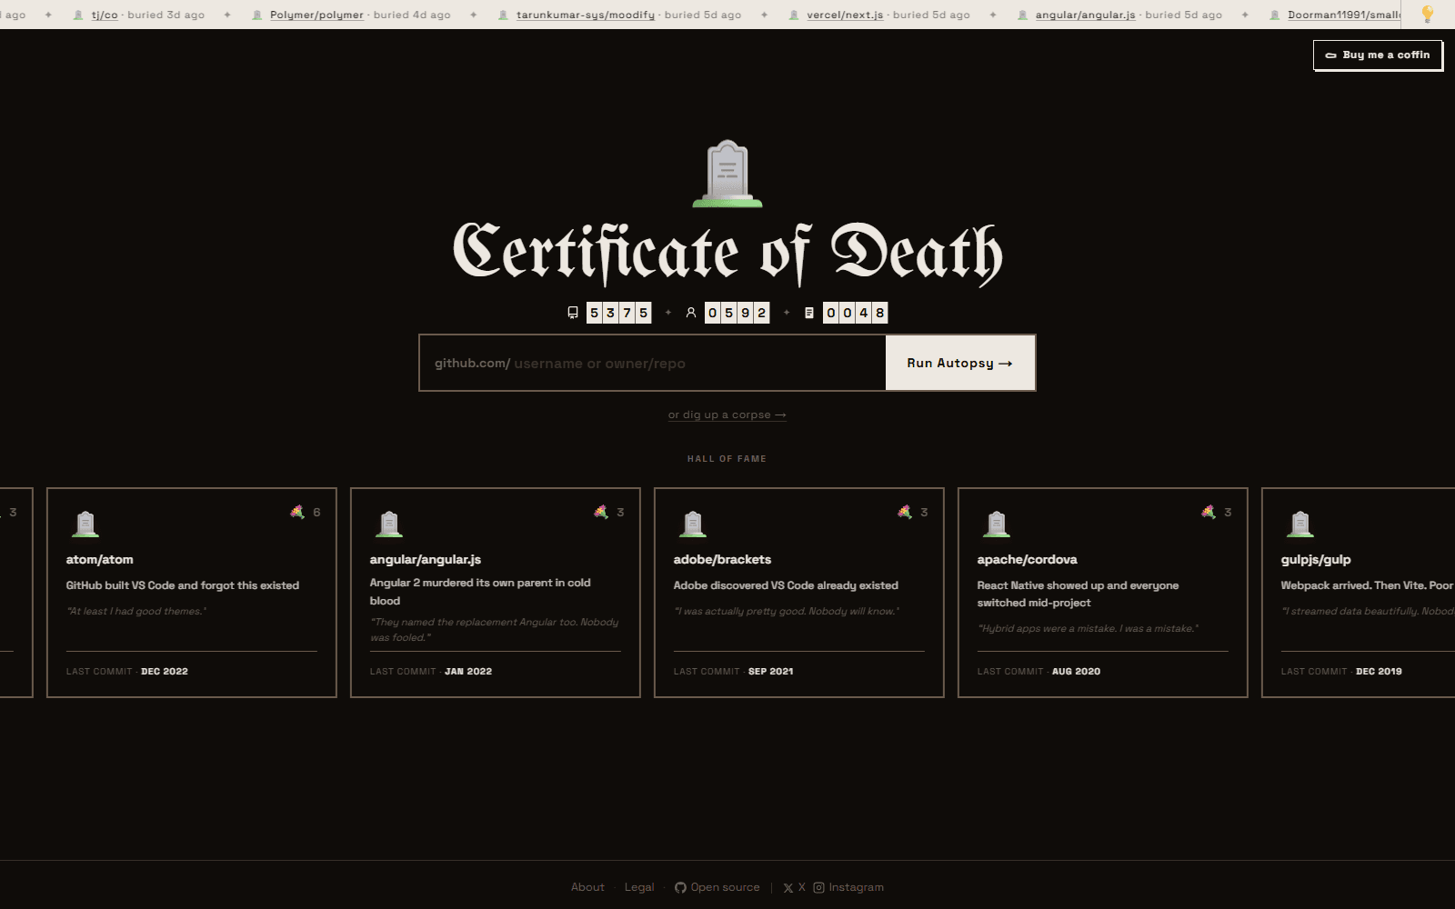
Task: Open the Legal footer link
Action: [639, 887]
